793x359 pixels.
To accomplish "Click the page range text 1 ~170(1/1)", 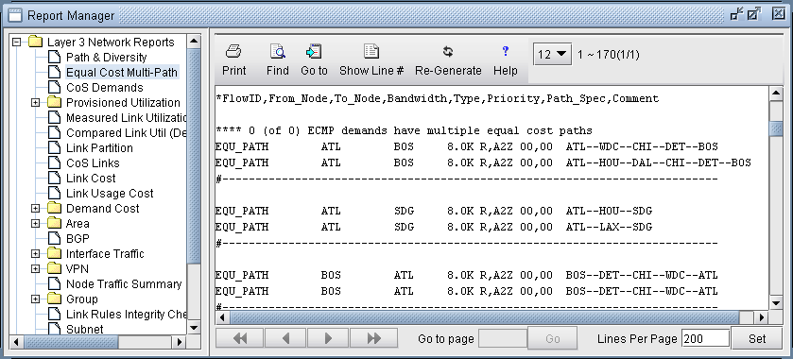I will point(609,55).
